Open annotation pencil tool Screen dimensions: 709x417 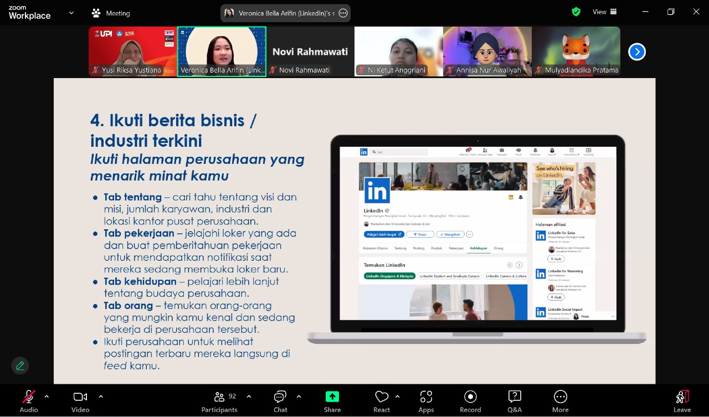coord(20,365)
